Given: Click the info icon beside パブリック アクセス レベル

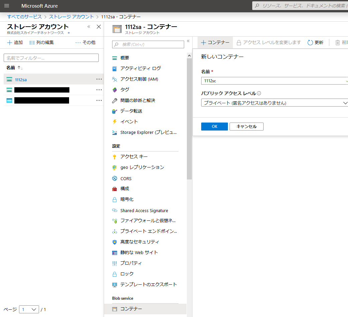Looking at the screenshot, I should coord(259,93).
